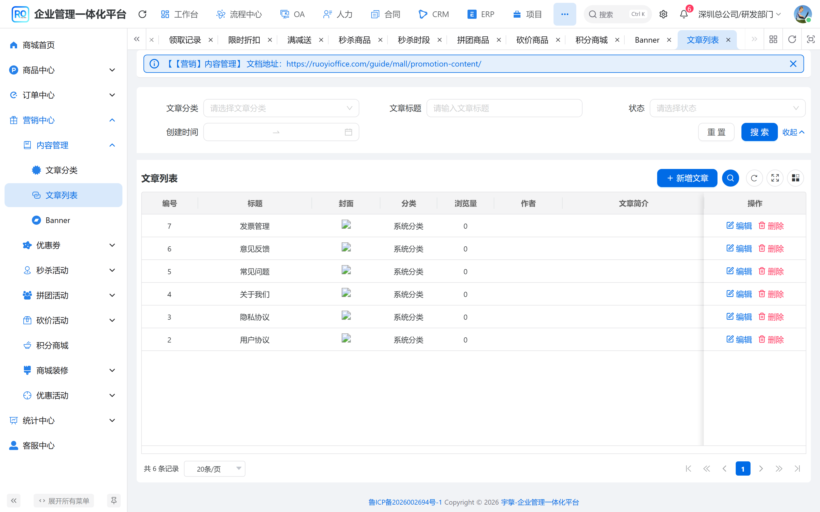This screenshot has height=512, width=820.
Task: Select 文章分类 in the sidebar
Action: tap(63, 170)
